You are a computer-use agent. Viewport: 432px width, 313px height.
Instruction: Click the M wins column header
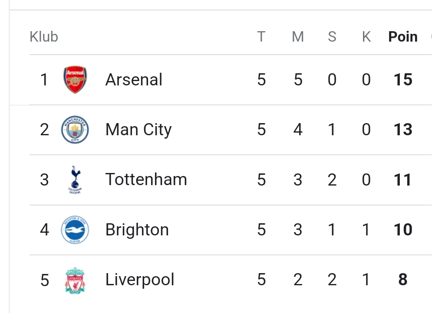coord(298,37)
